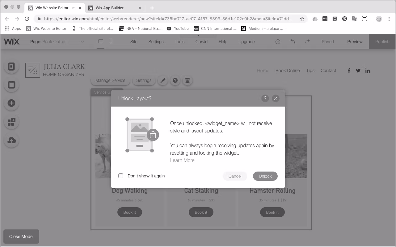Click the LinkedIn social icon
Viewport: 396px width, 247px height.
[368, 71]
